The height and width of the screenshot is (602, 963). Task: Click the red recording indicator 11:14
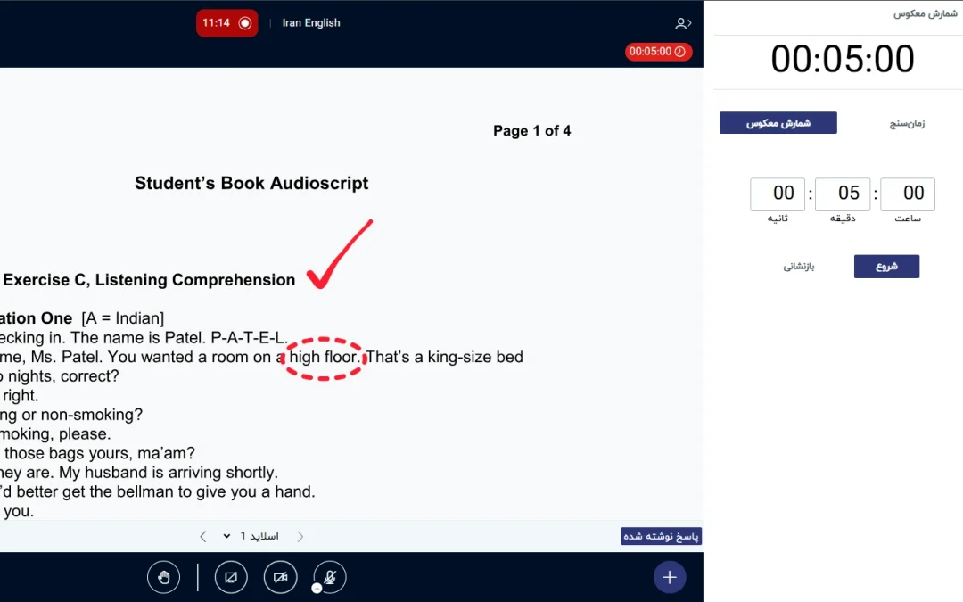(x=226, y=23)
